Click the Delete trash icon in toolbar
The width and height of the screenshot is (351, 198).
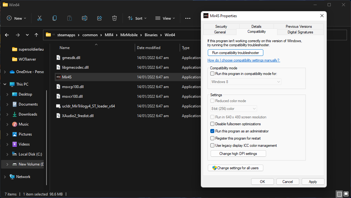click(x=115, y=18)
